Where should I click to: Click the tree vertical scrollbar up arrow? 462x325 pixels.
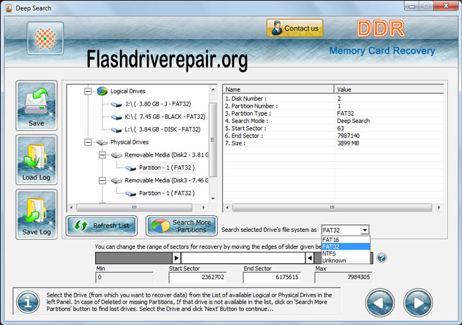pos(213,89)
